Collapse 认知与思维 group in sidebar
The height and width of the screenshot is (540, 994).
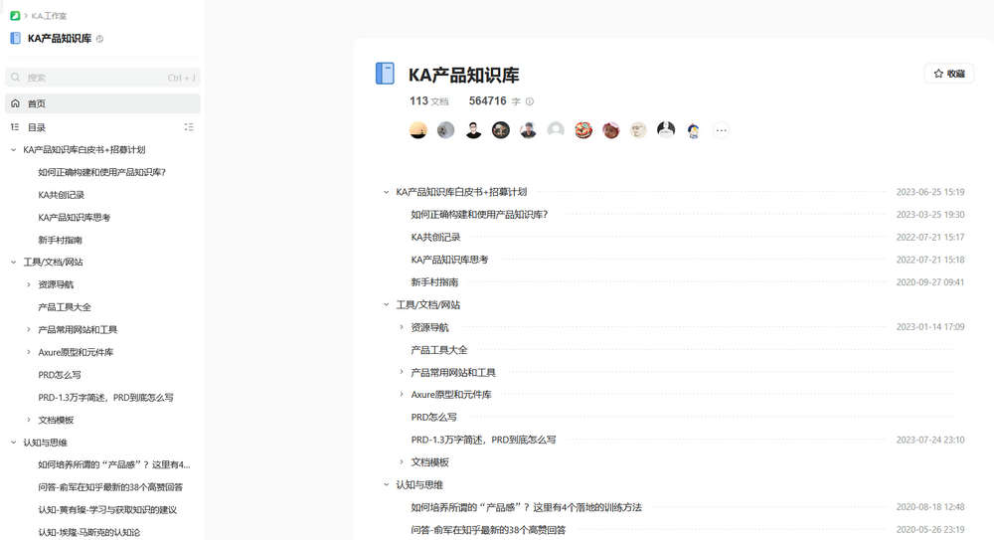(x=13, y=443)
